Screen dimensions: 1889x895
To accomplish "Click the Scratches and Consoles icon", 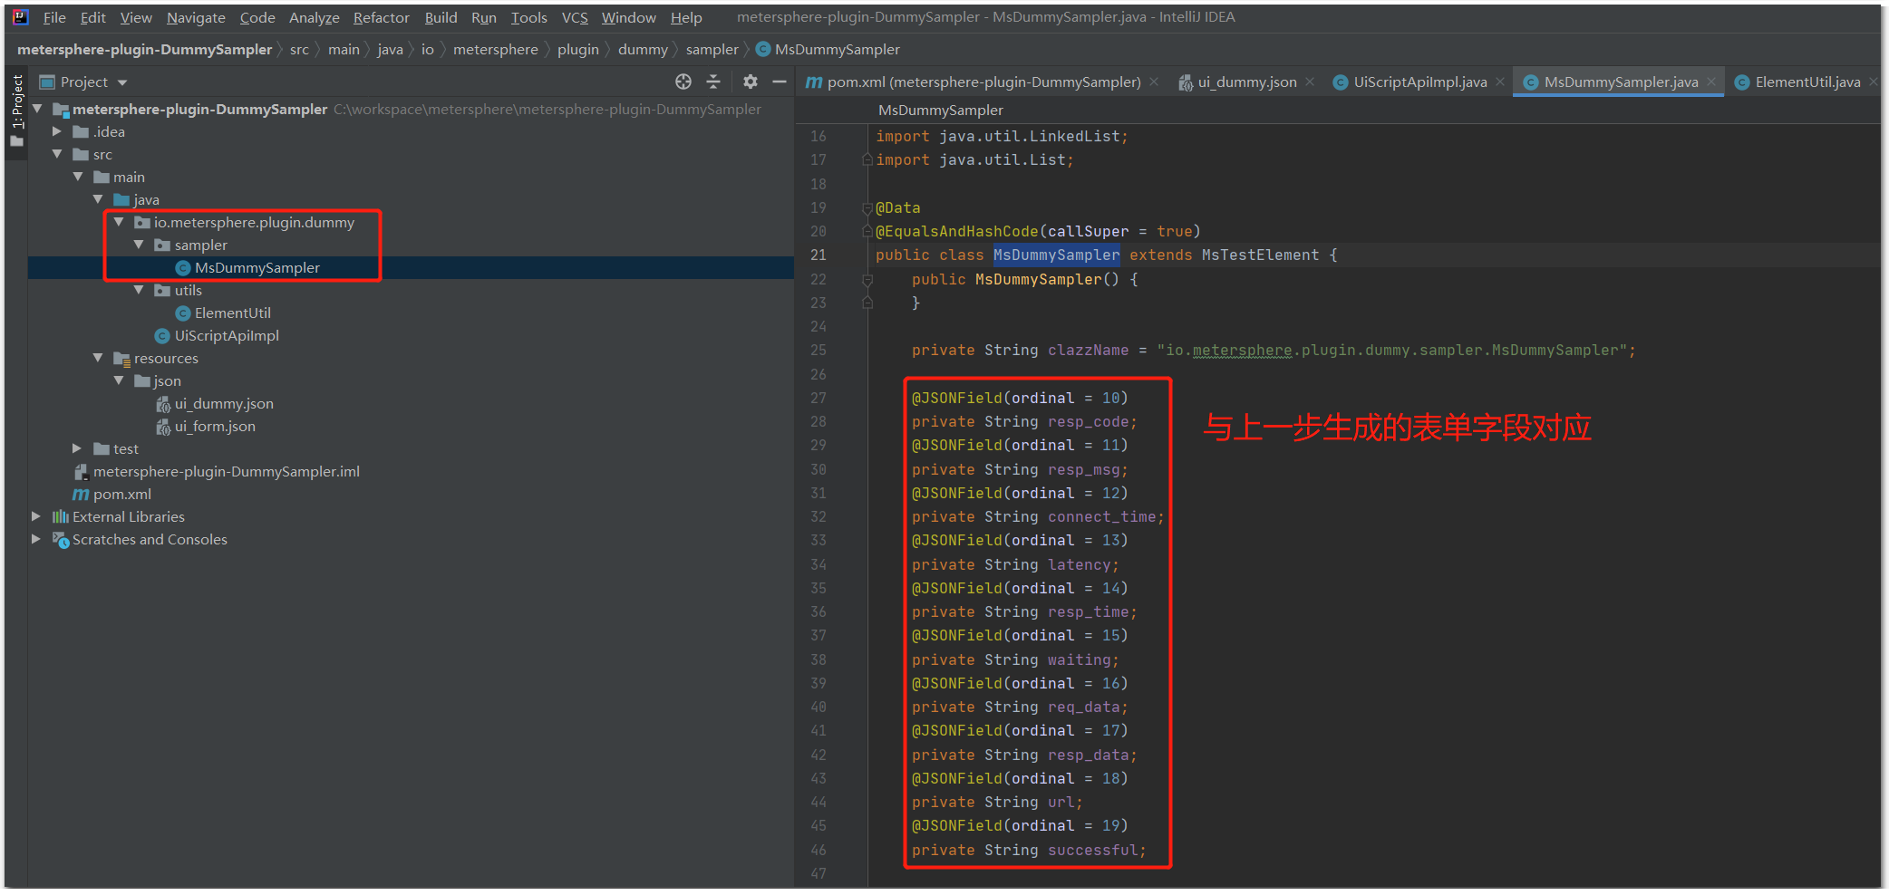I will 61,539.
